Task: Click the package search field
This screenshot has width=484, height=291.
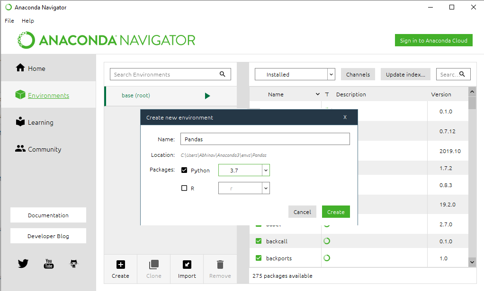Action: point(453,74)
